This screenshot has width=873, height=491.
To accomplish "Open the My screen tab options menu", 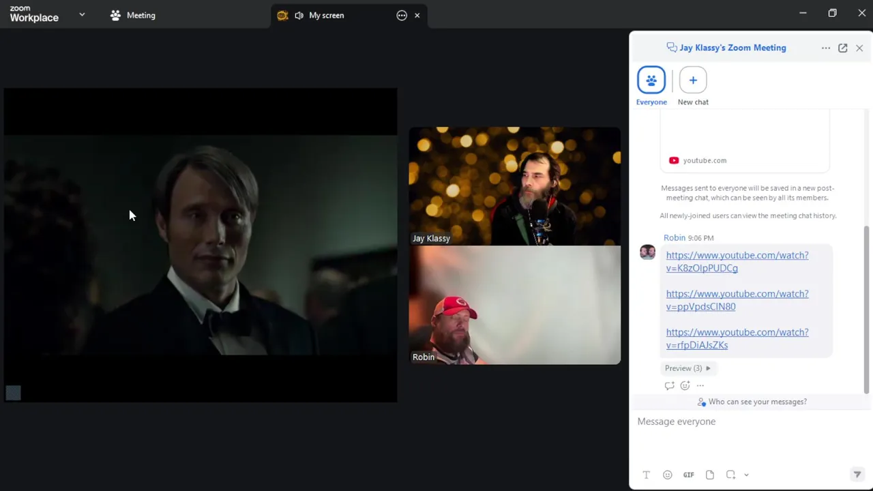I will click(402, 15).
